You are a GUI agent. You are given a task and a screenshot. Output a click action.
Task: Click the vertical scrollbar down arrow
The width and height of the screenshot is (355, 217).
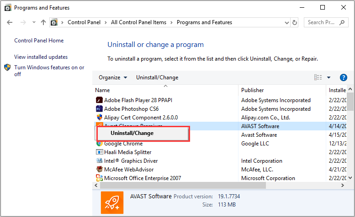tap(350, 178)
